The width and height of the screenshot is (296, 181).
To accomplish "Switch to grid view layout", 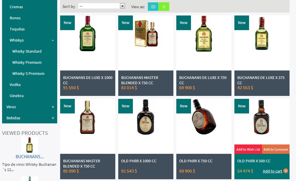I will coord(153,7).
